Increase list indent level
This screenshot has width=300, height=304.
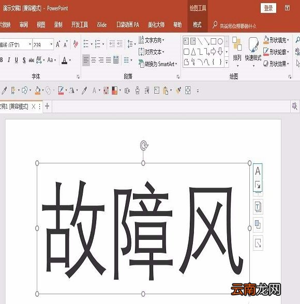[x=119, y=44]
